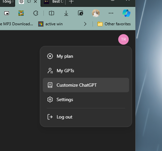Open the TR profile avatar menu
Viewport: 162px width, 151px height.
click(x=123, y=39)
